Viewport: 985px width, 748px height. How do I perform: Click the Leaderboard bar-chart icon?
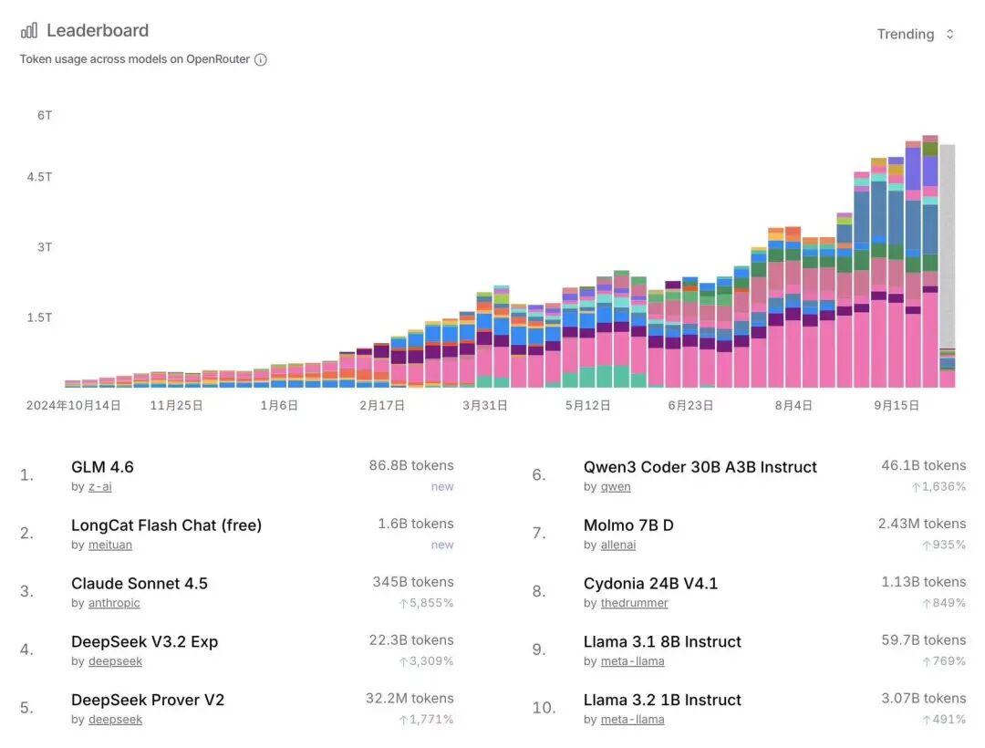coord(28,28)
